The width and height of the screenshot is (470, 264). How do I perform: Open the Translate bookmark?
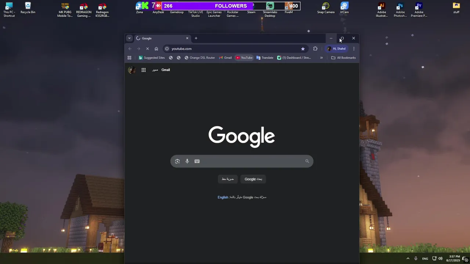point(265,58)
